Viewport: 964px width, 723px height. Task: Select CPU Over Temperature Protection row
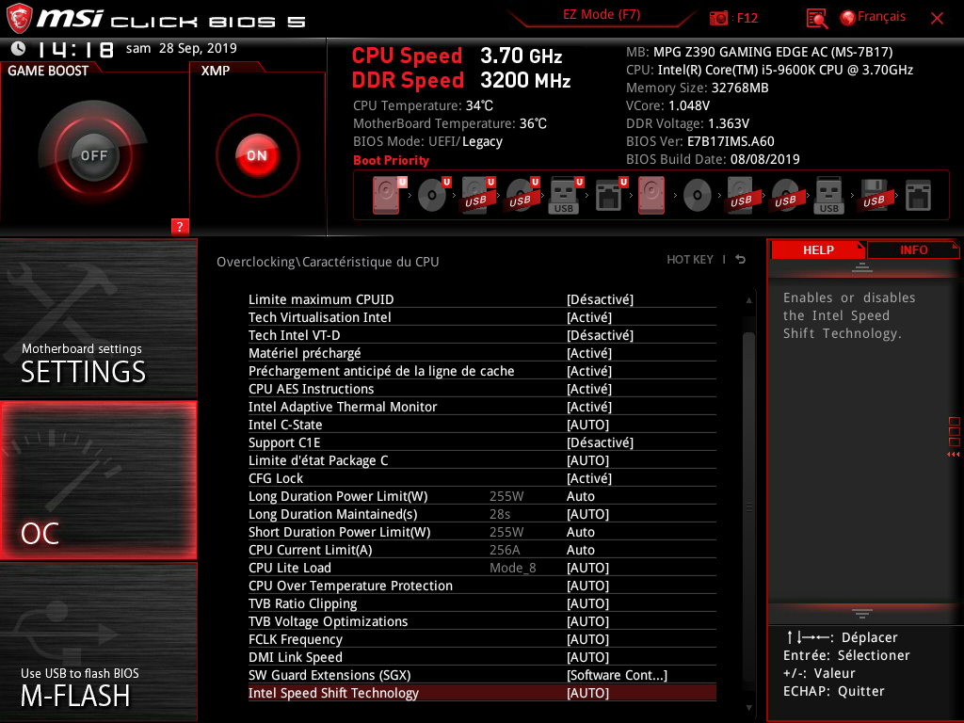tap(482, 586)
